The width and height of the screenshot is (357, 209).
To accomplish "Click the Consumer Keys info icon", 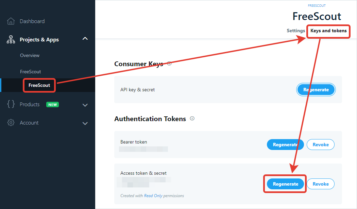I will pos(169,63).
